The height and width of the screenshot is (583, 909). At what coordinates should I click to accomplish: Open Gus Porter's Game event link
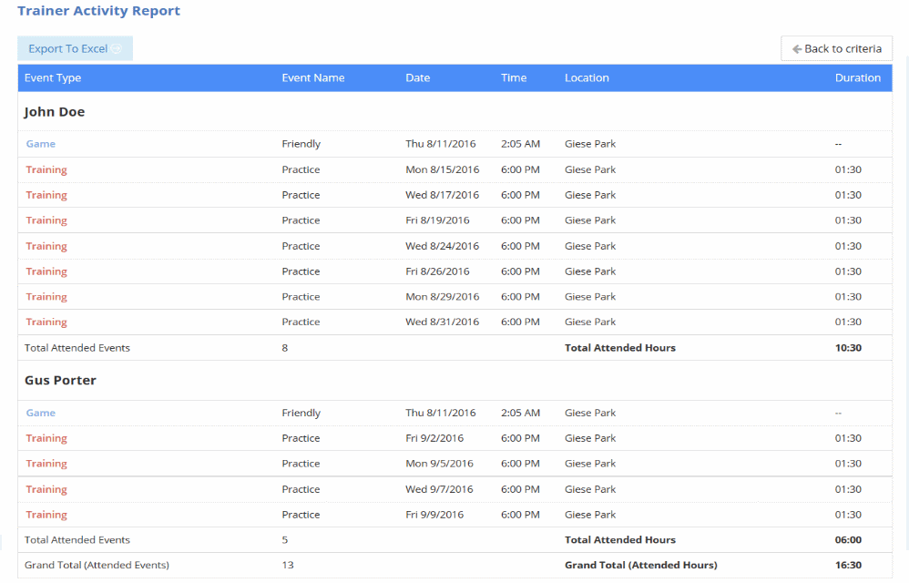41,413
